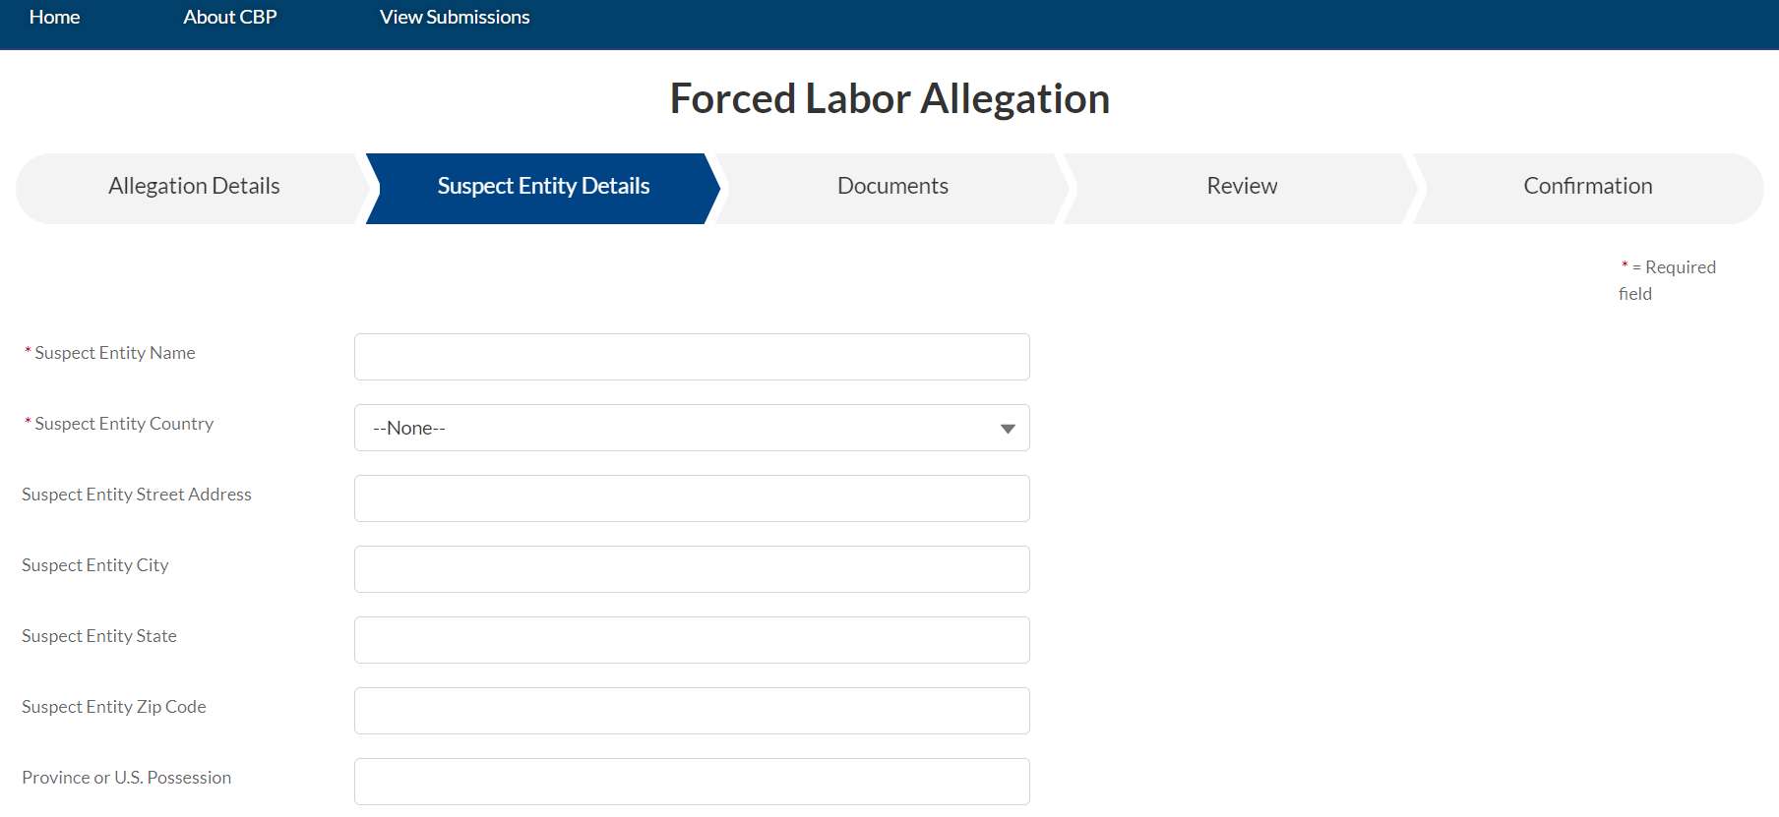The image size is (1779, 817).
Task: Click the Forced Labor Allegation heading
Action: pos(889,99)
